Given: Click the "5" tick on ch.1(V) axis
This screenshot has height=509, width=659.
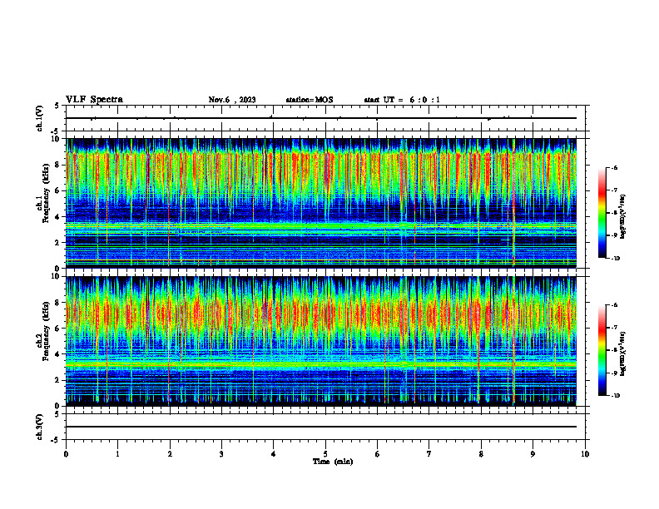Looking at the screenshot, I should click(x=57, y=106).
